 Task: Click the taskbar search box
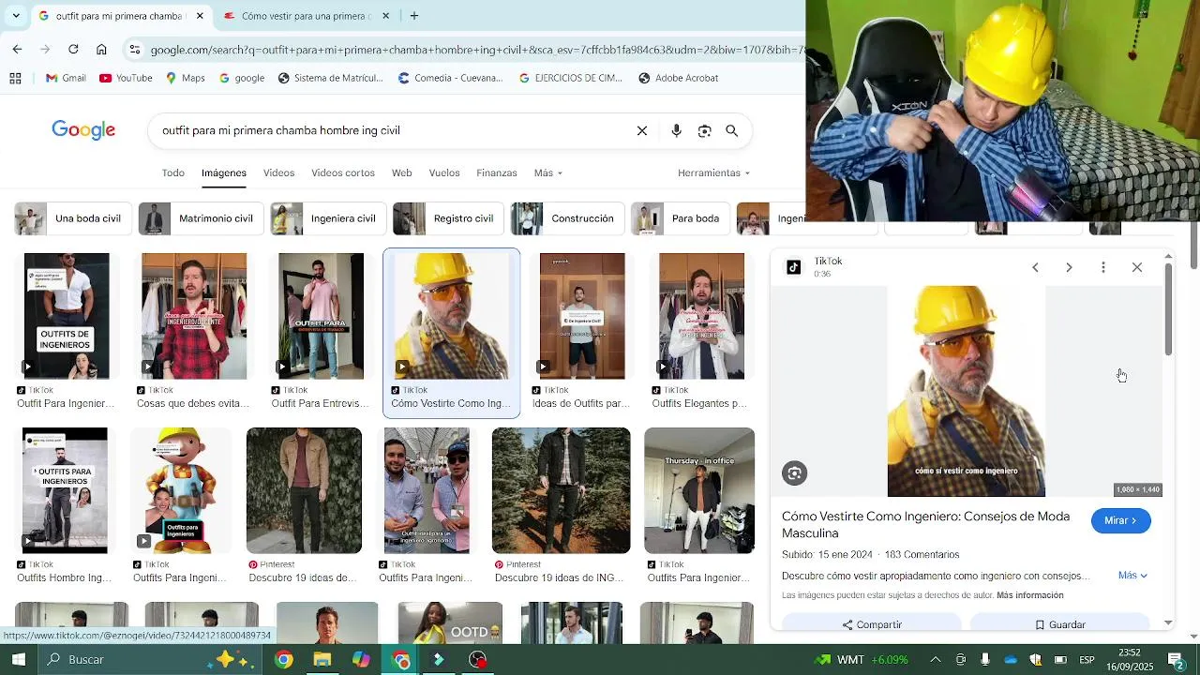(150, 659)
